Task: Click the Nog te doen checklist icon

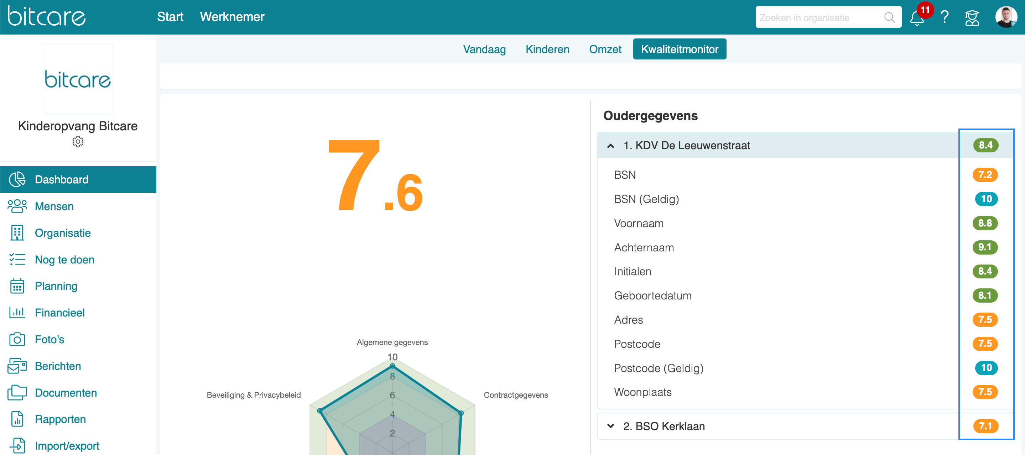Action: click(17, 259)
